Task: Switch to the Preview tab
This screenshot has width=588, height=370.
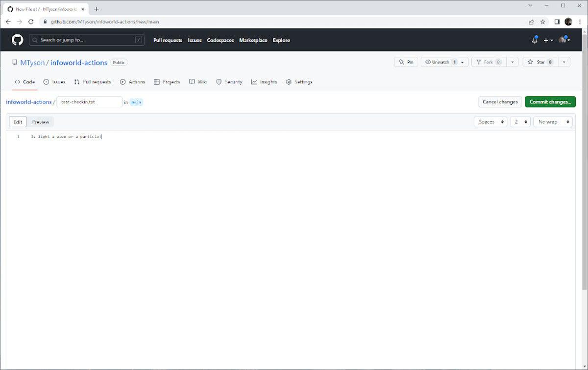Action: pyautogui.click(x=41, y=121)
